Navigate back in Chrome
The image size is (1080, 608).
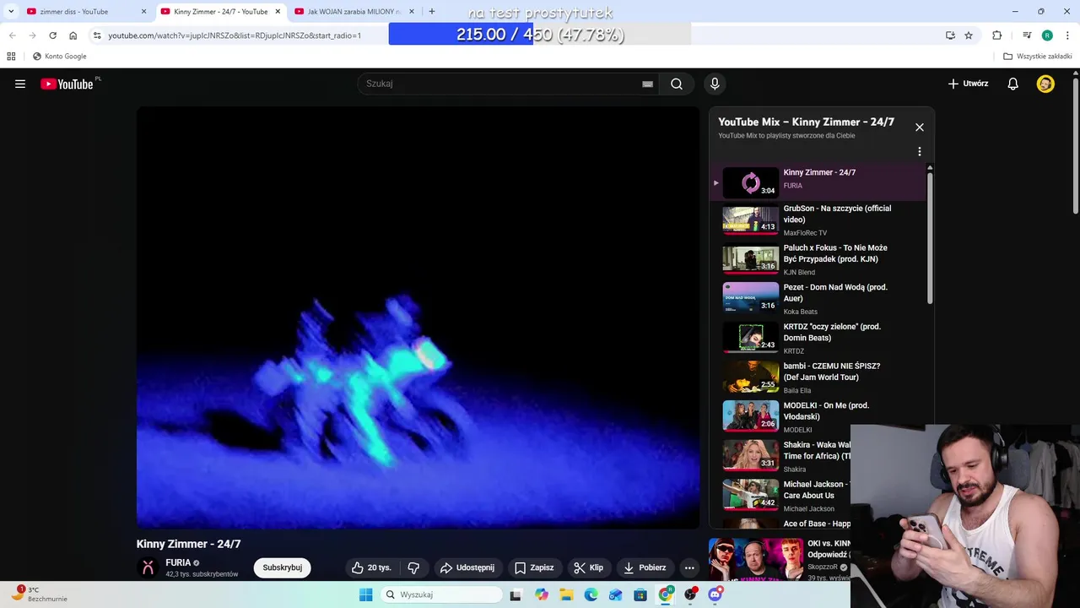(x=13, y=35)
